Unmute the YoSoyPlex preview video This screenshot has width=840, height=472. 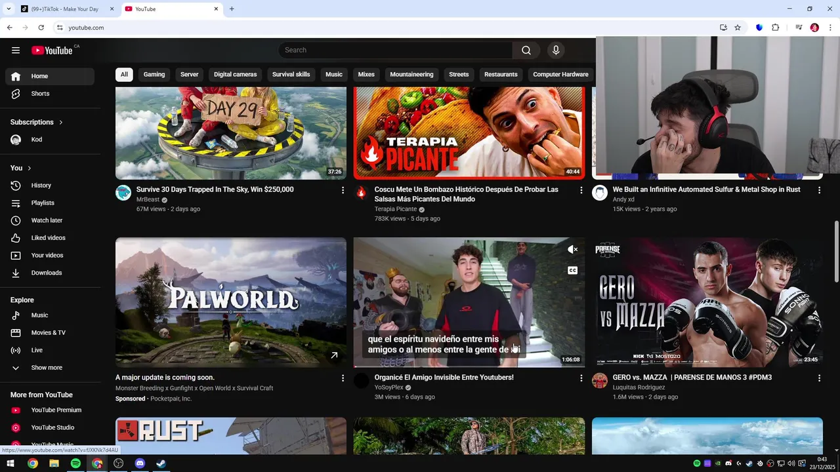(x=572, y=250)
